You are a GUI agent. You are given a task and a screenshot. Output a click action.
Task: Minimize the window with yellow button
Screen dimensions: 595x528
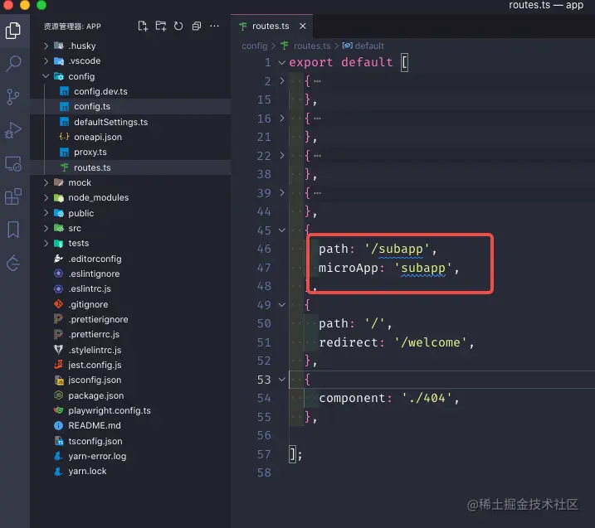pos(25,4)
